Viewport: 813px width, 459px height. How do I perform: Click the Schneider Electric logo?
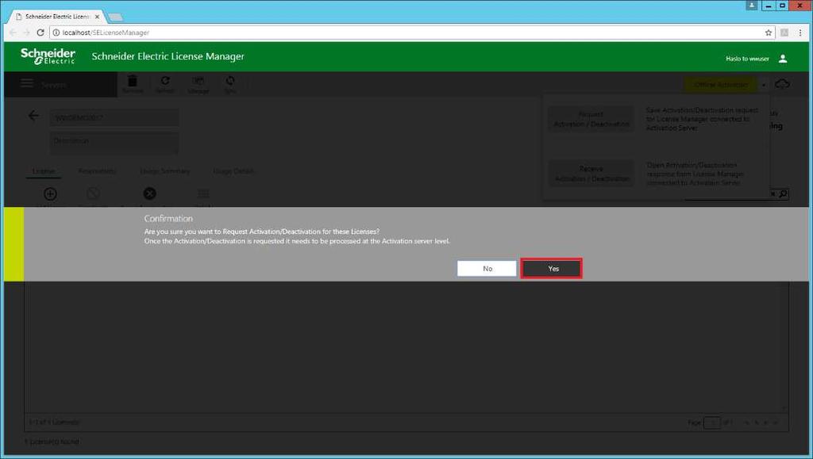pos(48,56)
